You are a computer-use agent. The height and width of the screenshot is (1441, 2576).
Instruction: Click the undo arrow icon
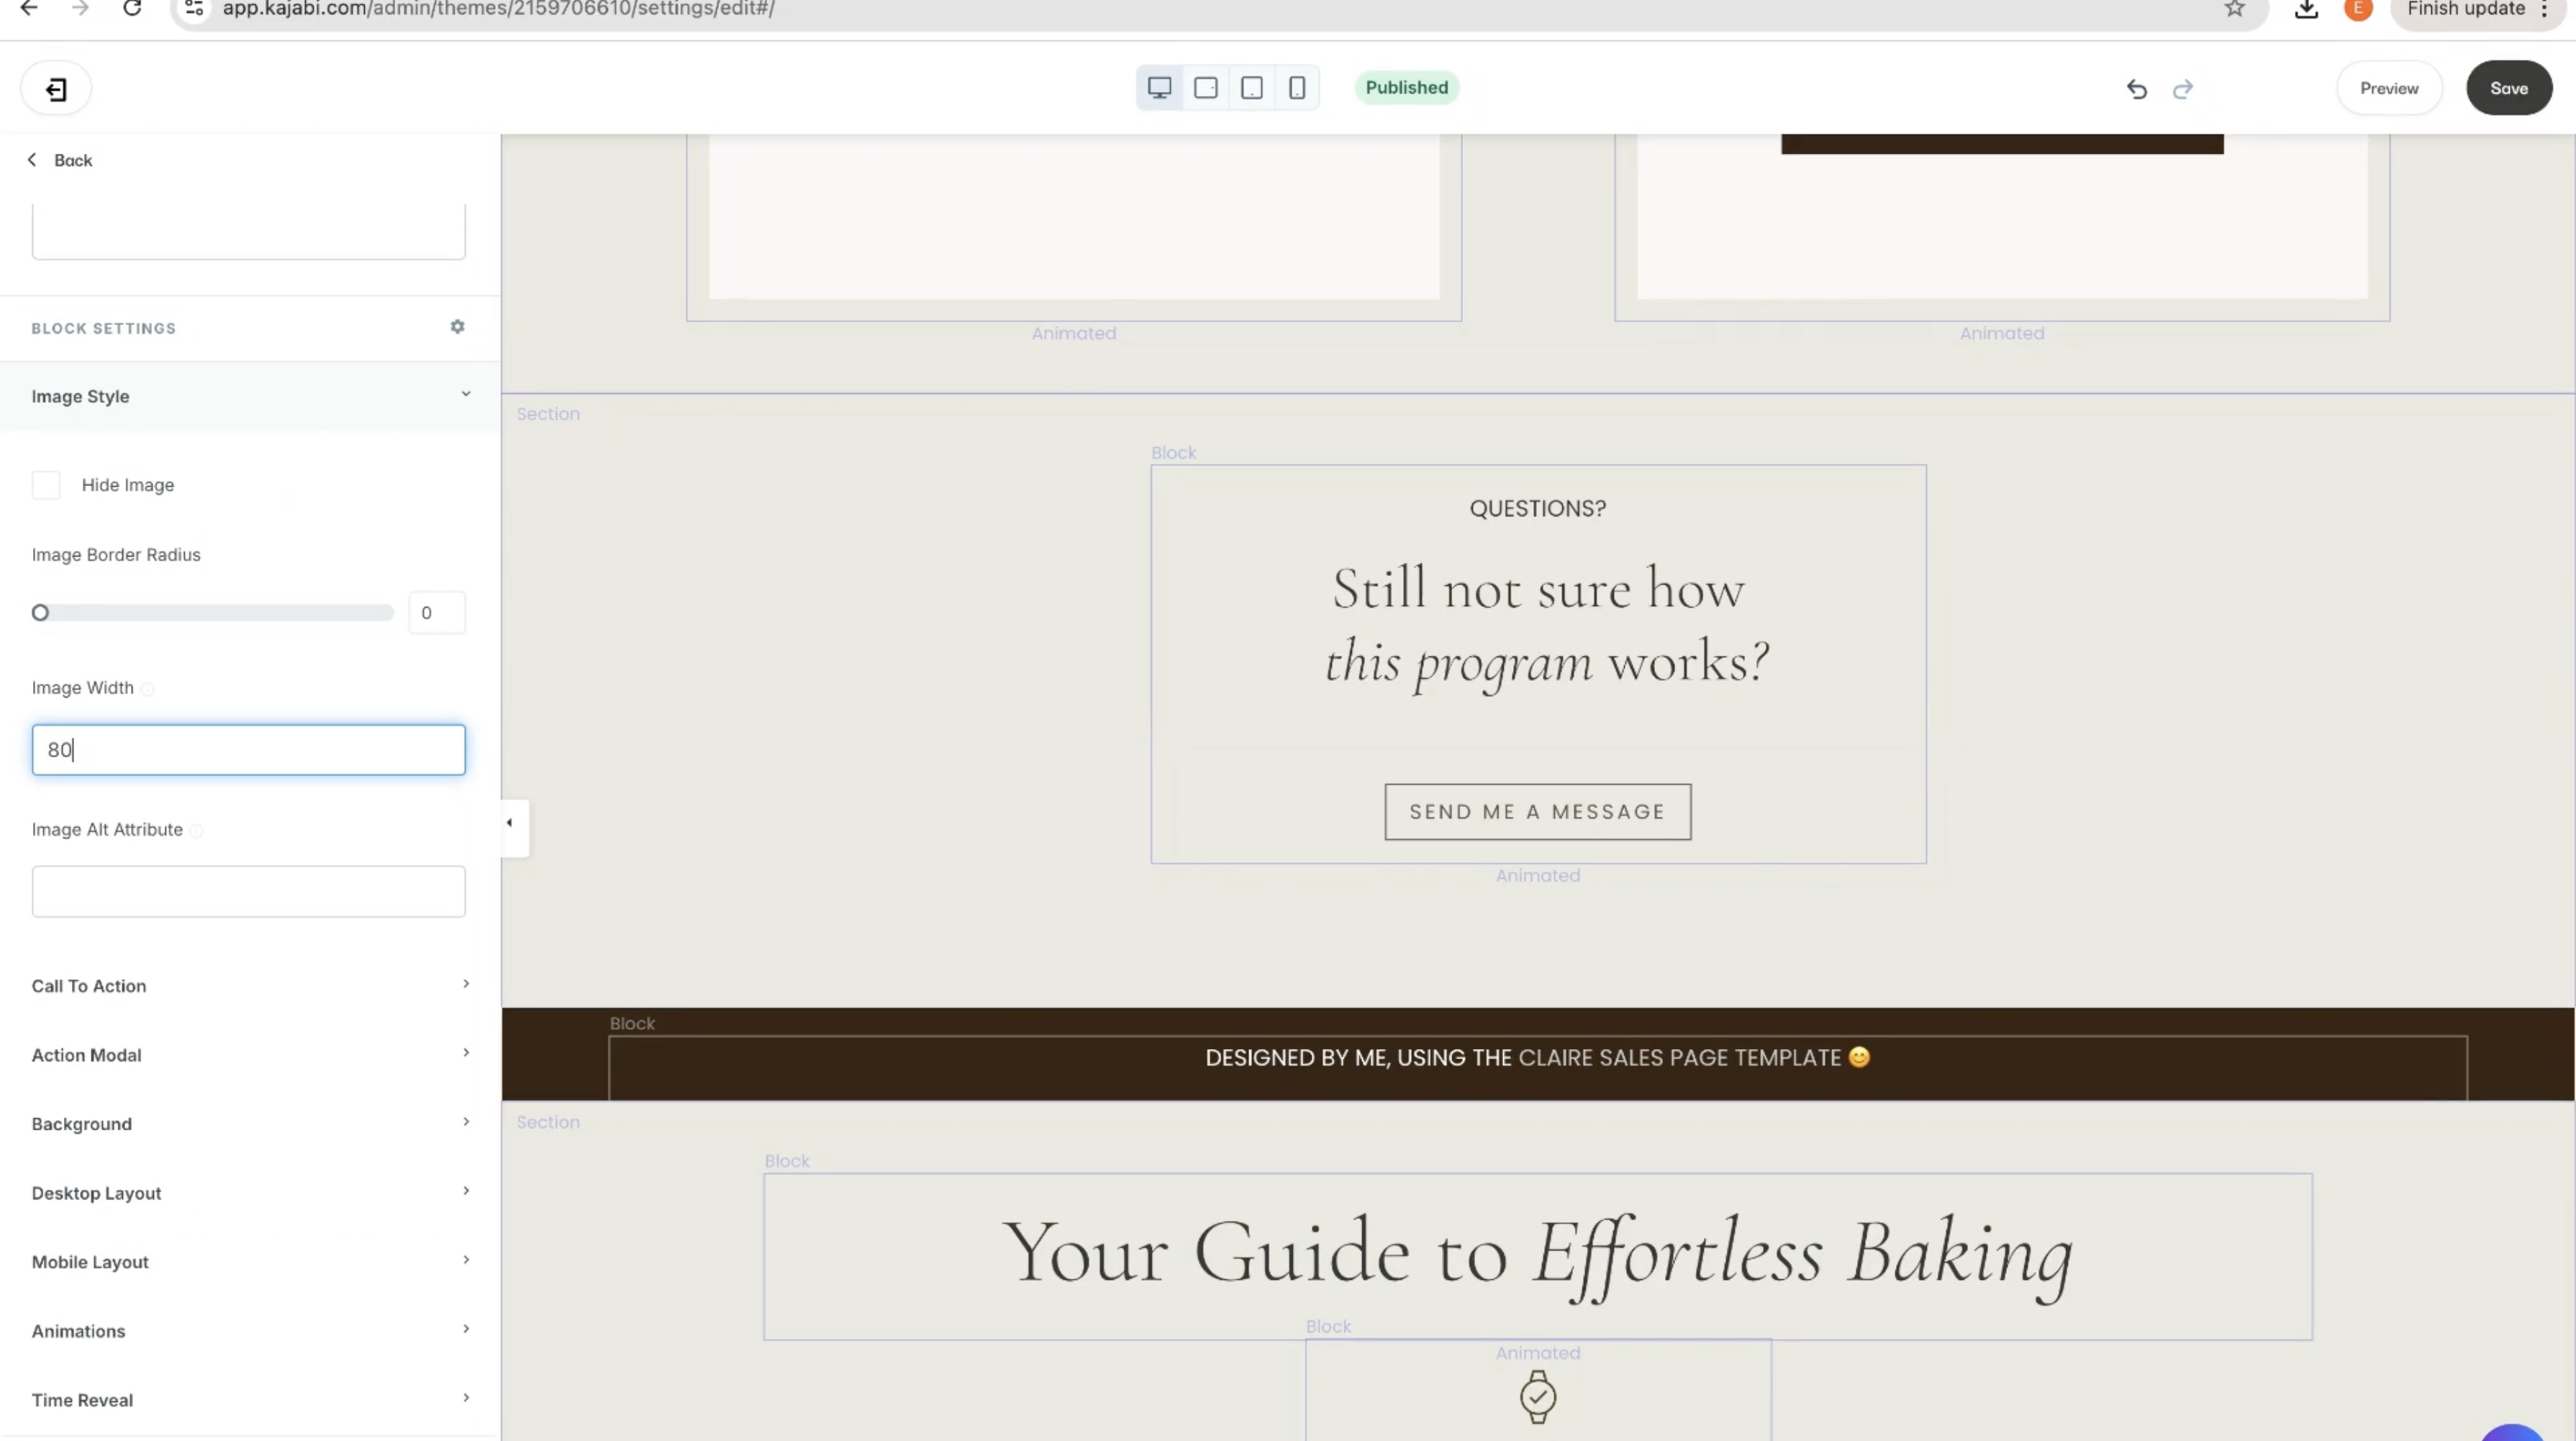pos(2136,89)
